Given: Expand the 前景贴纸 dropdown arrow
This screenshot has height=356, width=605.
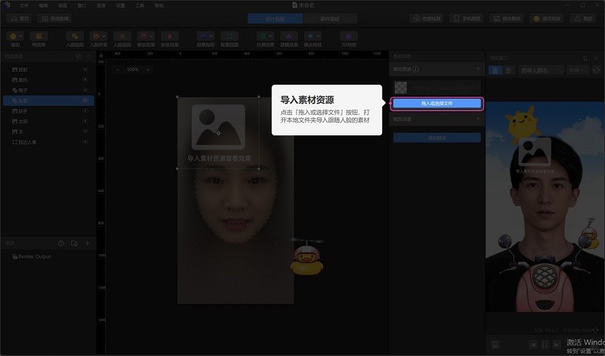Looking at the screenshot, I should [211, 36].
